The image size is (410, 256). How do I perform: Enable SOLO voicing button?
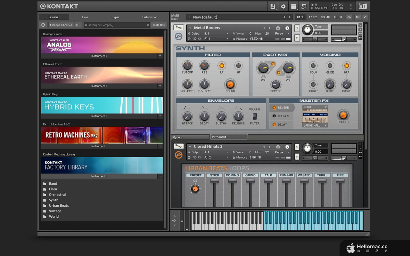313,66
